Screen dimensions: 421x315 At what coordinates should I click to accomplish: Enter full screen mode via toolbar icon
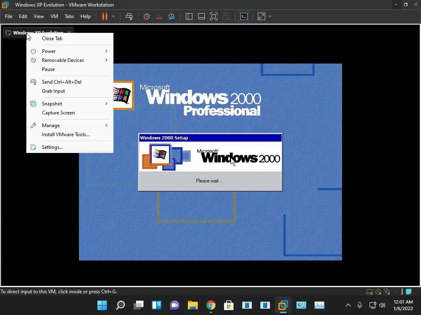214,16
